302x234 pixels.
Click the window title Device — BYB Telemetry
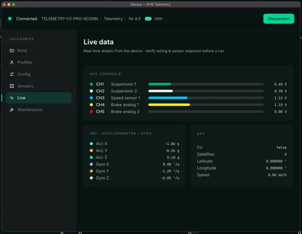[x=150, y=4]
